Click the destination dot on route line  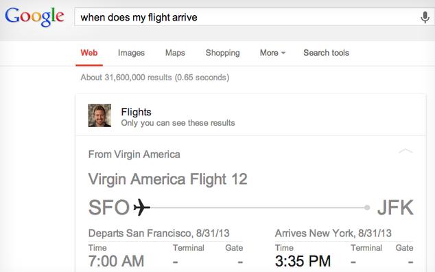click(367, 207)
